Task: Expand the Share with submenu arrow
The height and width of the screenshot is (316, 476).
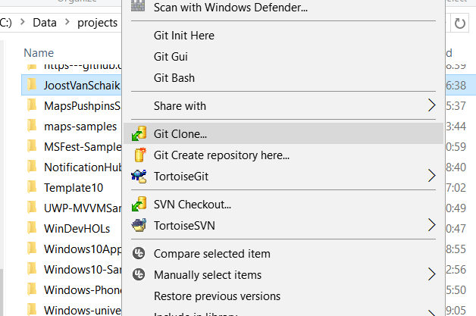Action: (x=432, y=105)
